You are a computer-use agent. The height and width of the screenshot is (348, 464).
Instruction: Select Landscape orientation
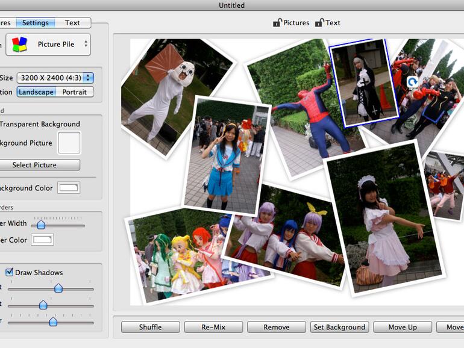coord(36,92)
